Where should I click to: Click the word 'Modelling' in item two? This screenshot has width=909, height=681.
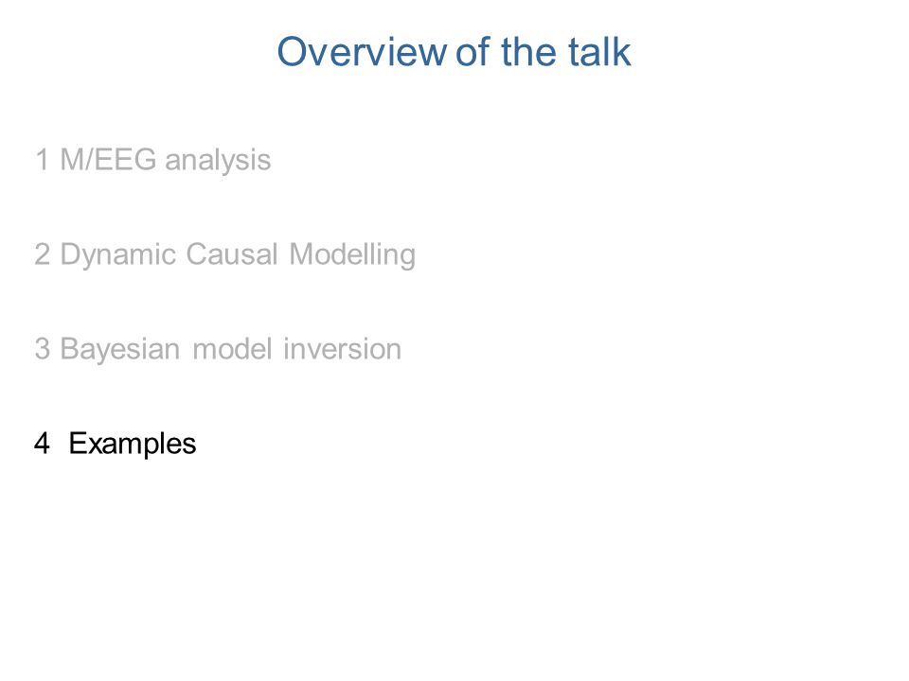point(352,255)
